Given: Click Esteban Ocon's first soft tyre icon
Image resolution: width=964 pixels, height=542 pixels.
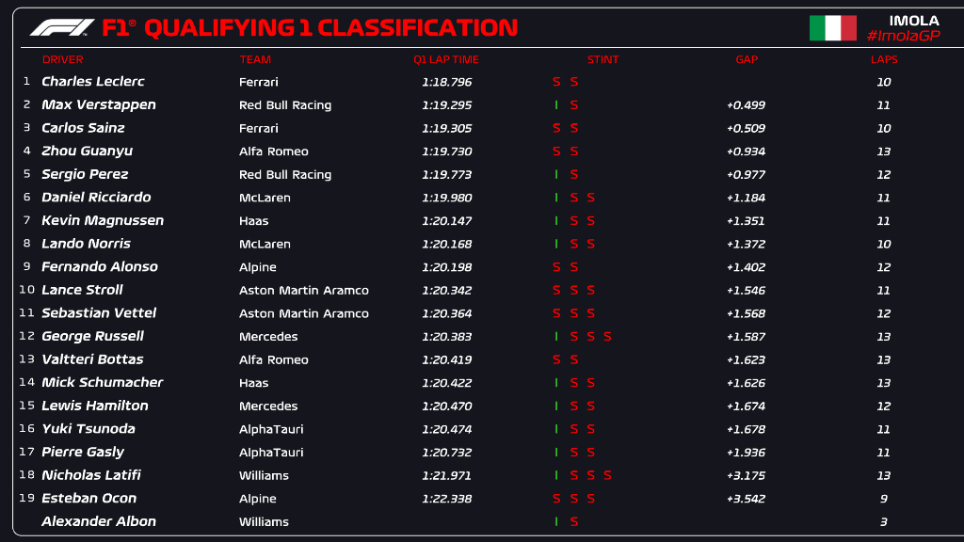Looking at the screenshot, I should (556, 499).
